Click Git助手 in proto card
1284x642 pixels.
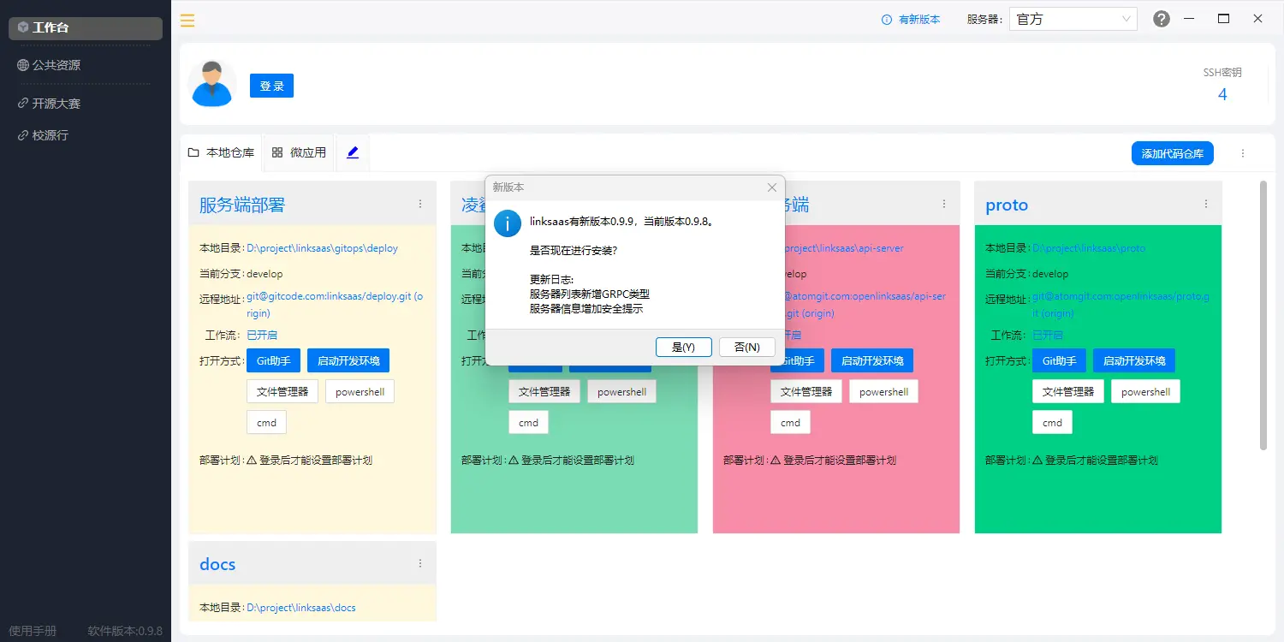coord(1059,360)
